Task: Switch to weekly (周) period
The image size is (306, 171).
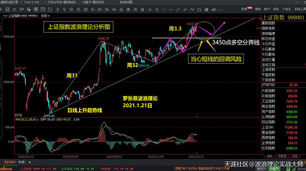Action: 128,9
